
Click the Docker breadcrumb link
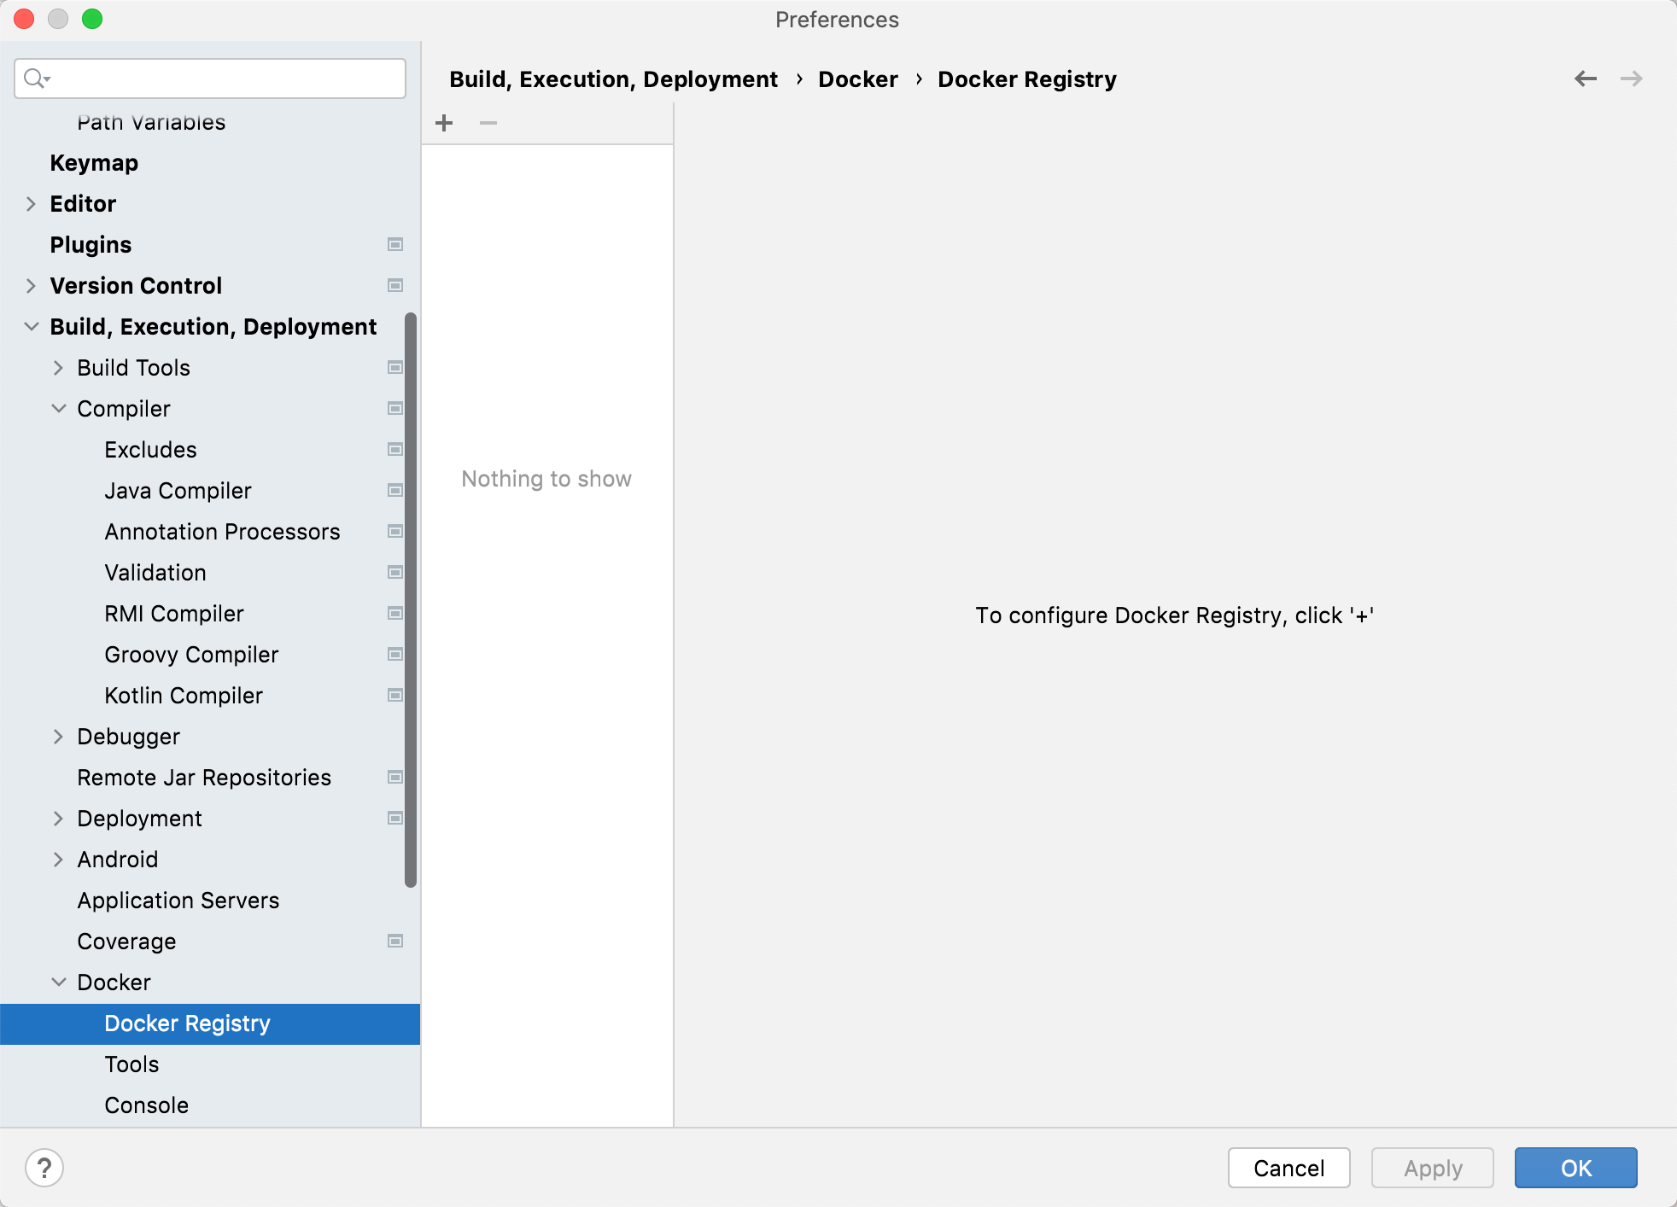point(858,79)
